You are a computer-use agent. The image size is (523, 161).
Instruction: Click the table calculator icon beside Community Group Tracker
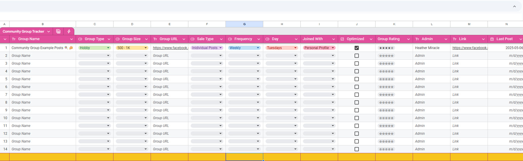(58, 31)
